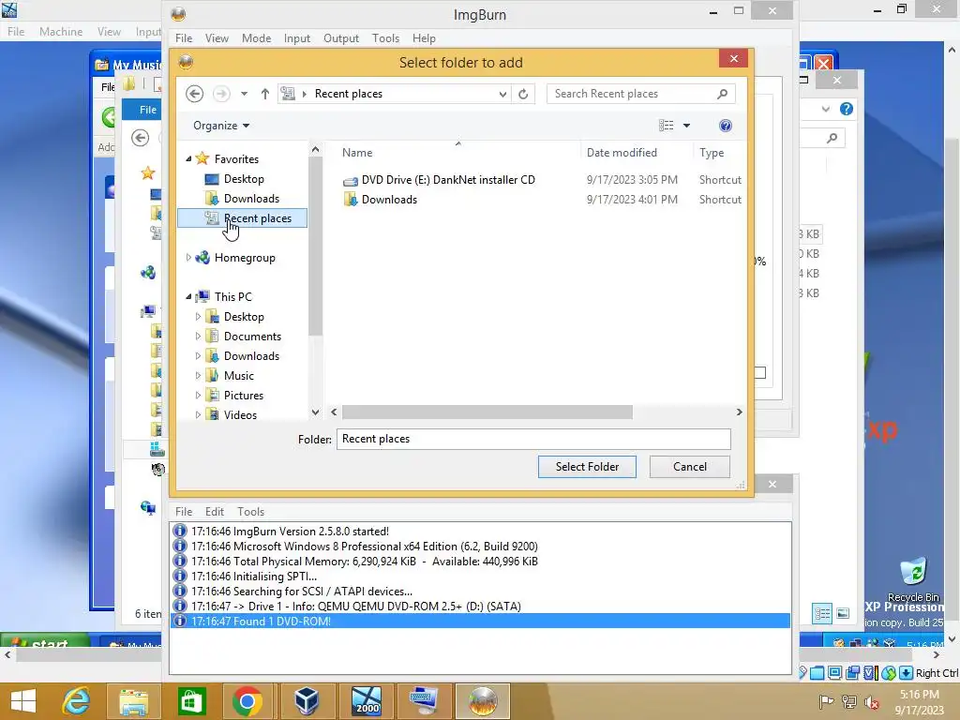Go back in the folder dialog
The width and height of the screenshot is (960, 720).
(195, 94)
